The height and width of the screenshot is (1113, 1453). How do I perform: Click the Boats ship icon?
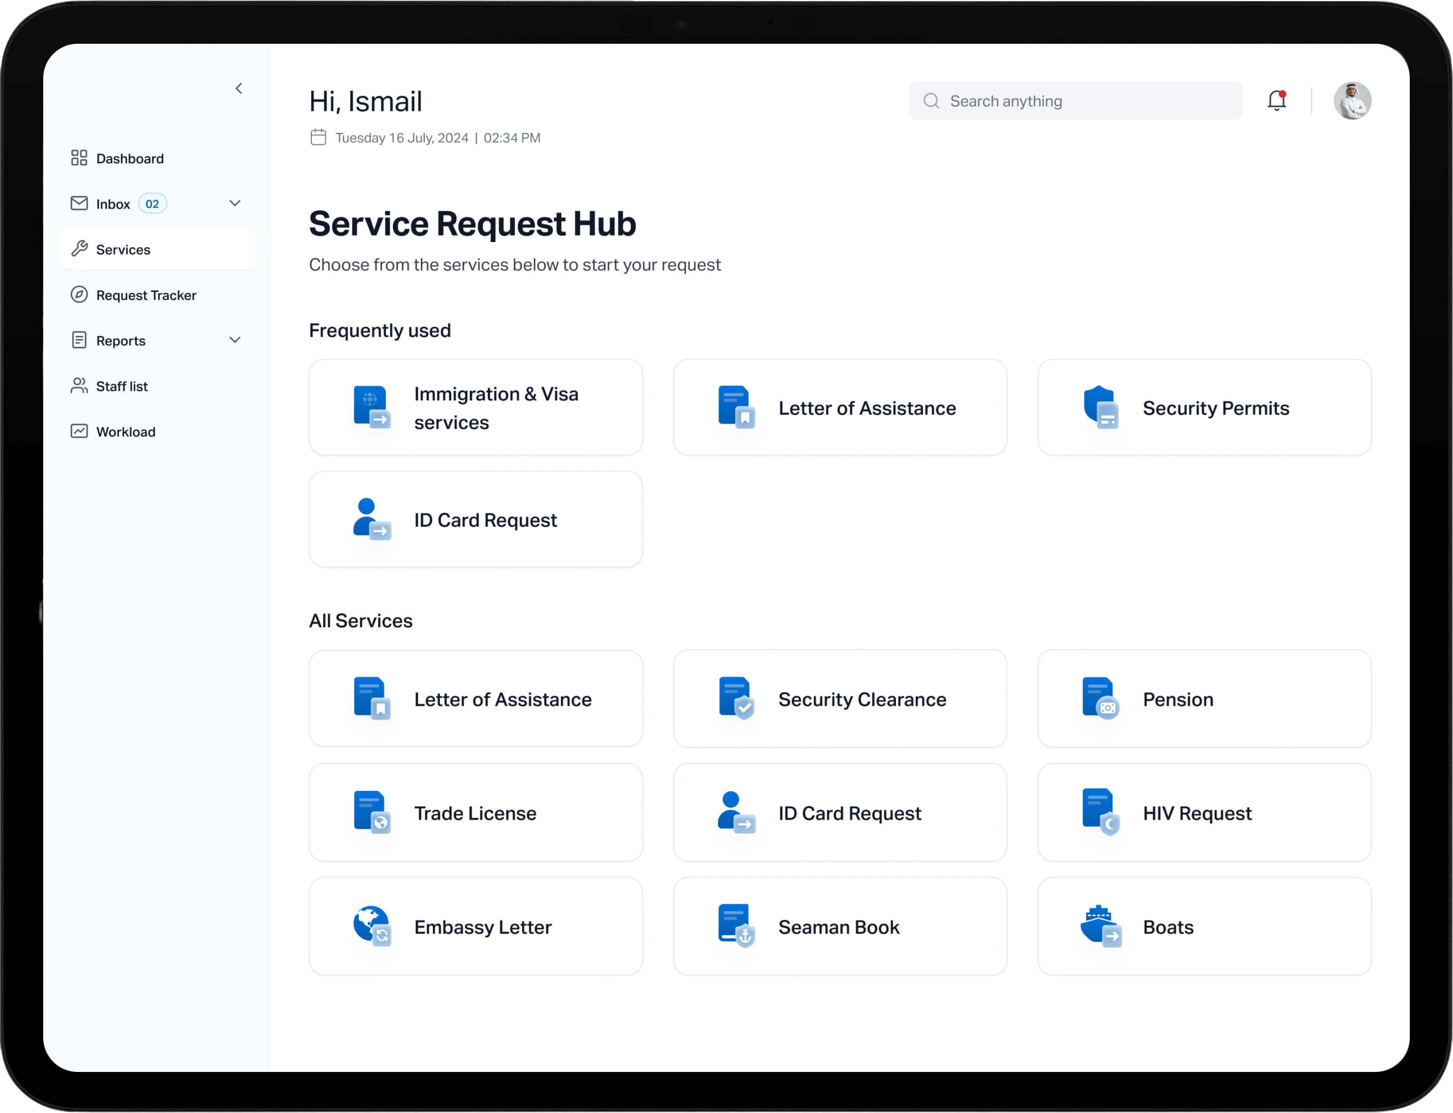(1100, 926)
